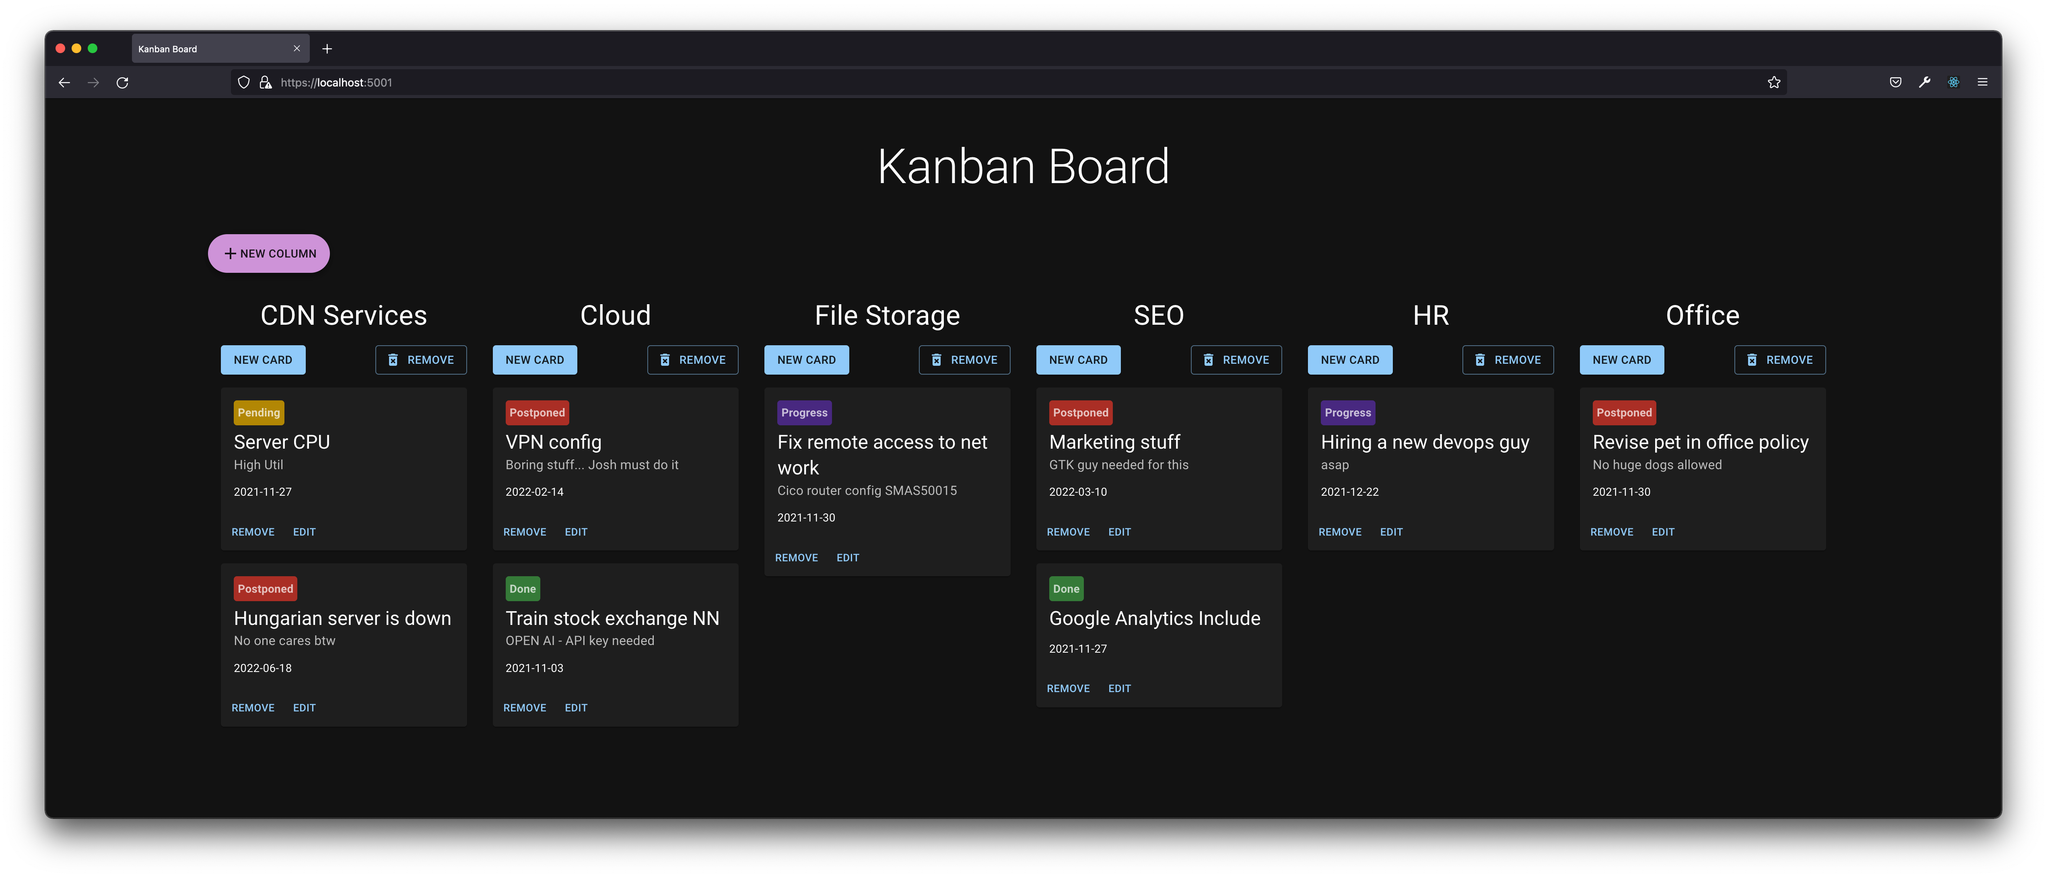Open the browser hamburger menu

1983,82
